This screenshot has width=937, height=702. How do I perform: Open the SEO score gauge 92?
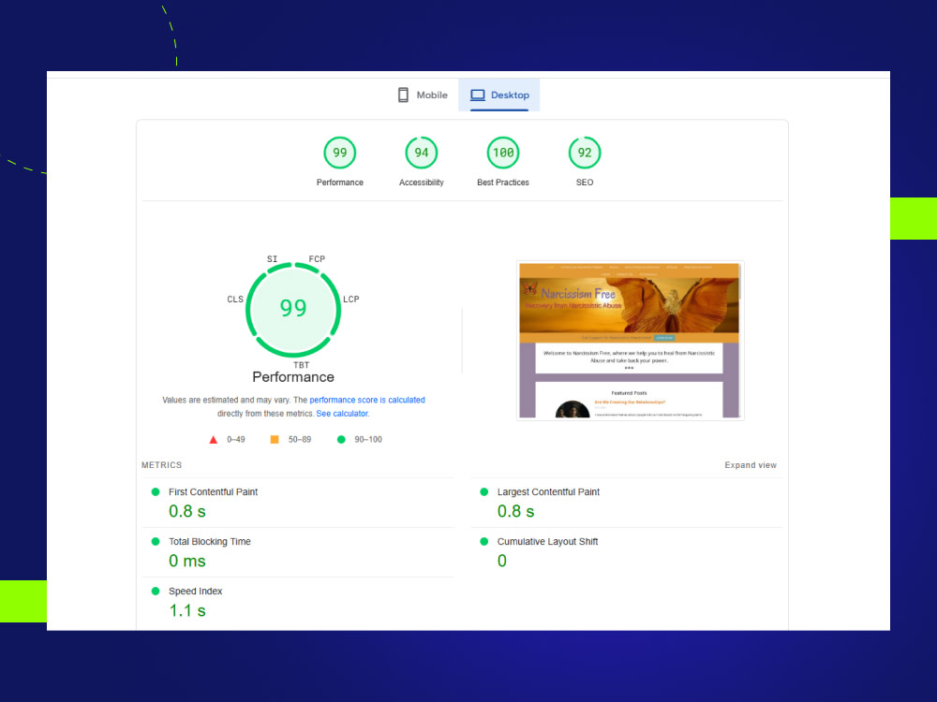[x=585, y=153]
